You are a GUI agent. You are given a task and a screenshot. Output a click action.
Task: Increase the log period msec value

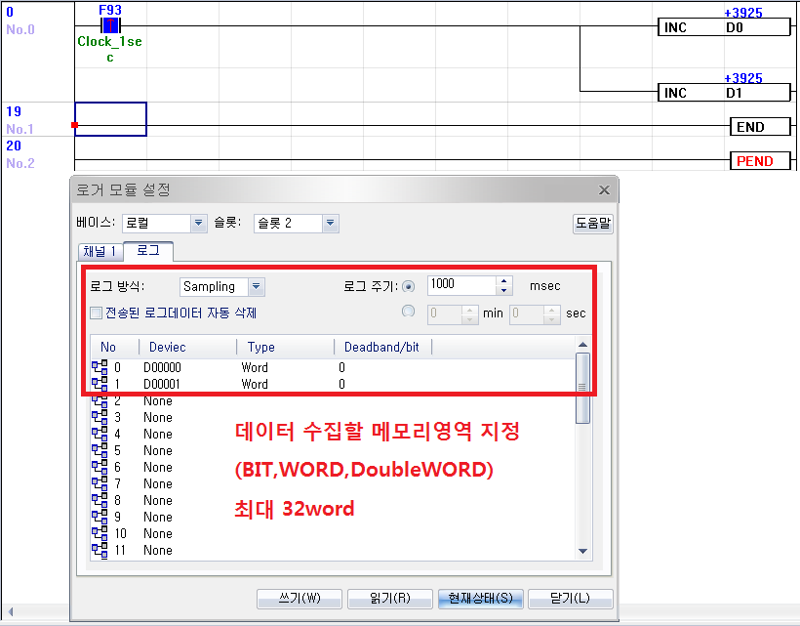(503, 281)
